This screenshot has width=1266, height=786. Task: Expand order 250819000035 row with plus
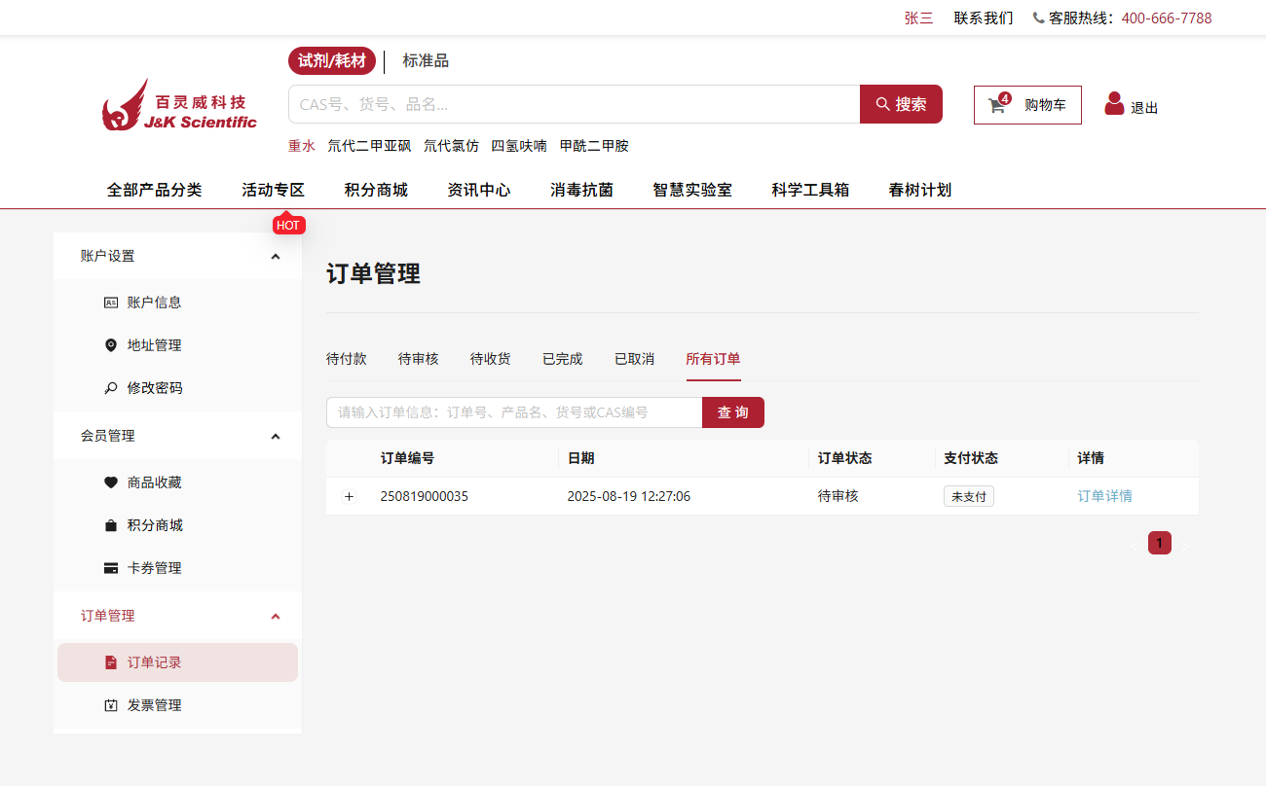tap(350, 497)
